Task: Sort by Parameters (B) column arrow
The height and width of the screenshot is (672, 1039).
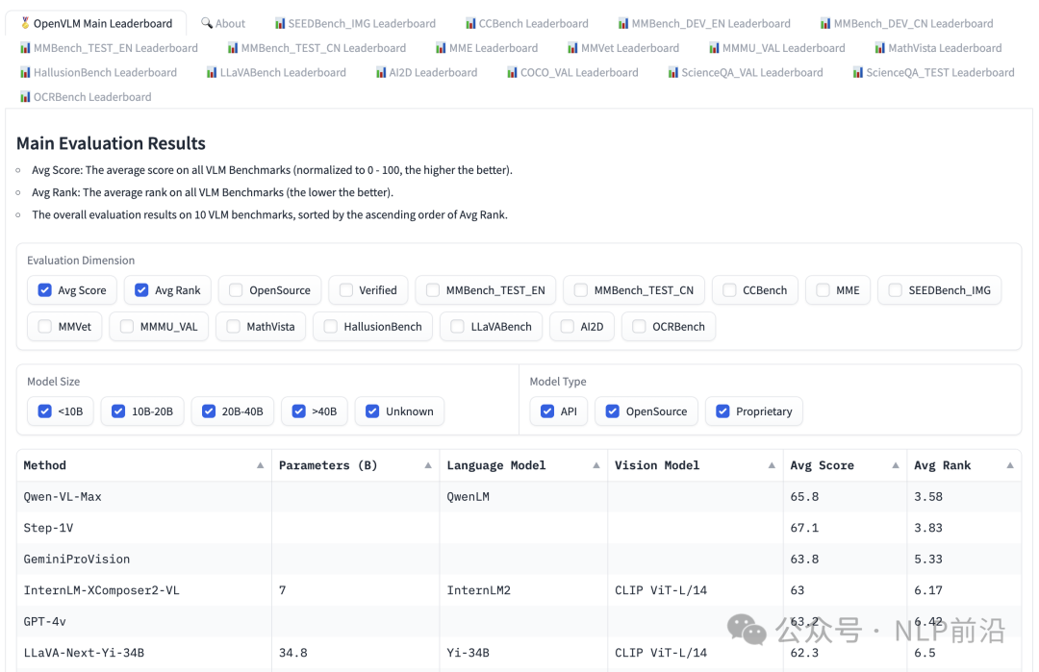Action: tap(428, 465)
